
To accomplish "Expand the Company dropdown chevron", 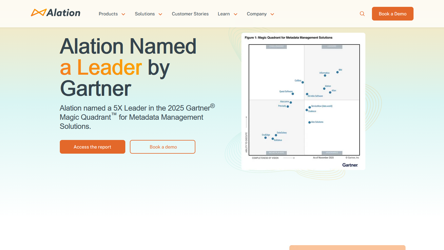I will [x=272, y=14].
